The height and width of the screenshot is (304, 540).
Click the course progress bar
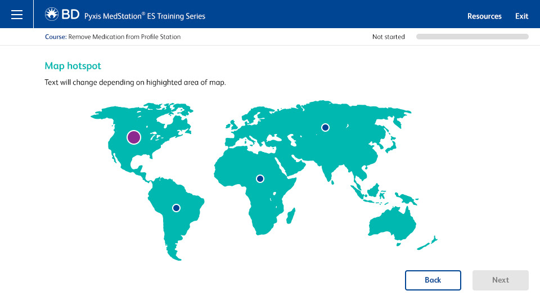tap(472, 37)
